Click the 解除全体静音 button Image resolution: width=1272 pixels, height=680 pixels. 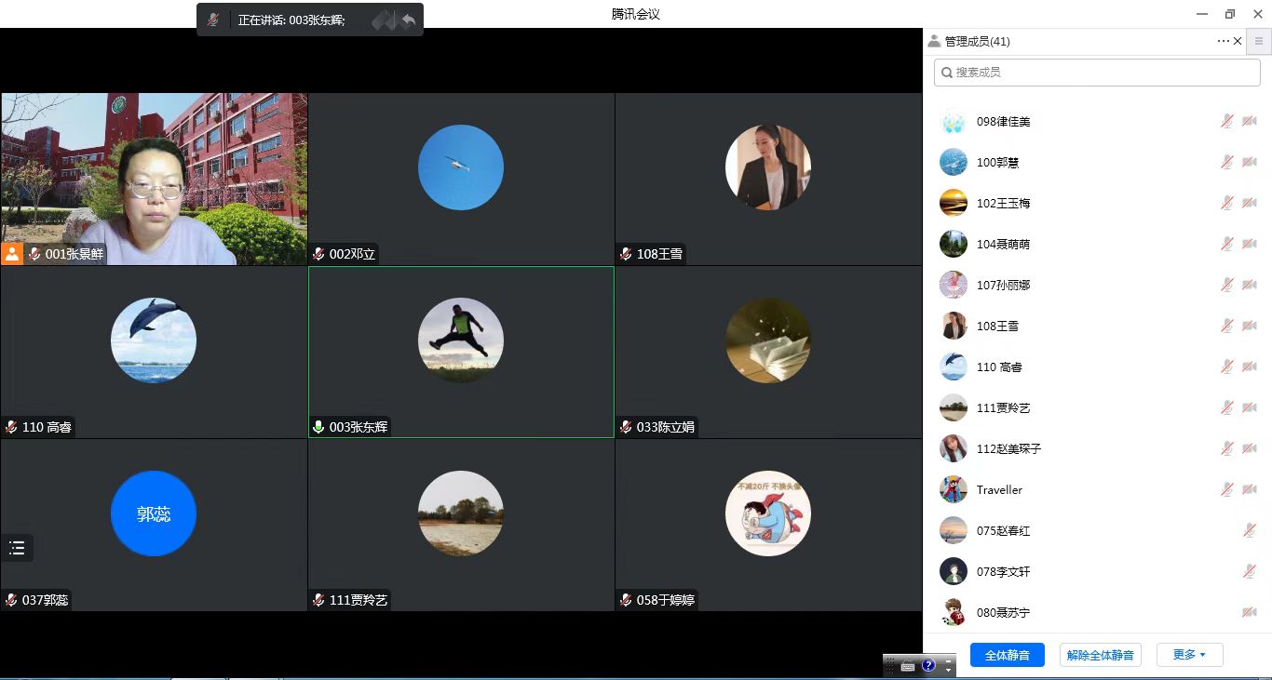pyautogui.click(x=1100, y=655)
